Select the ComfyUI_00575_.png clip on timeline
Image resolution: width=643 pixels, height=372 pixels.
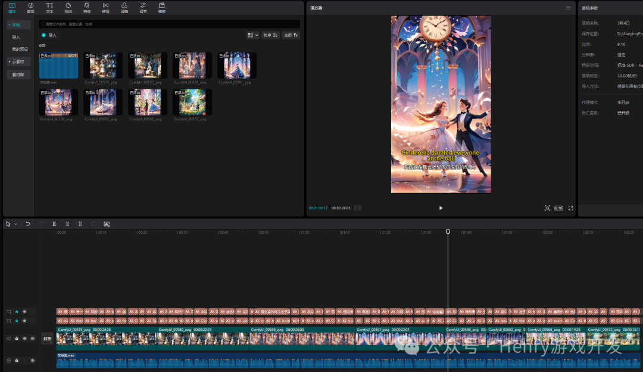(x=107, y=339)
